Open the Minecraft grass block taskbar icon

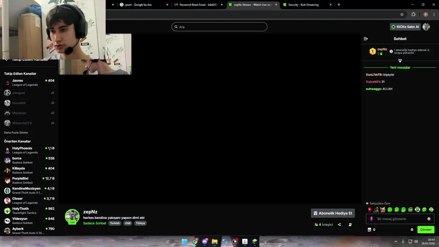pos(255,242)
